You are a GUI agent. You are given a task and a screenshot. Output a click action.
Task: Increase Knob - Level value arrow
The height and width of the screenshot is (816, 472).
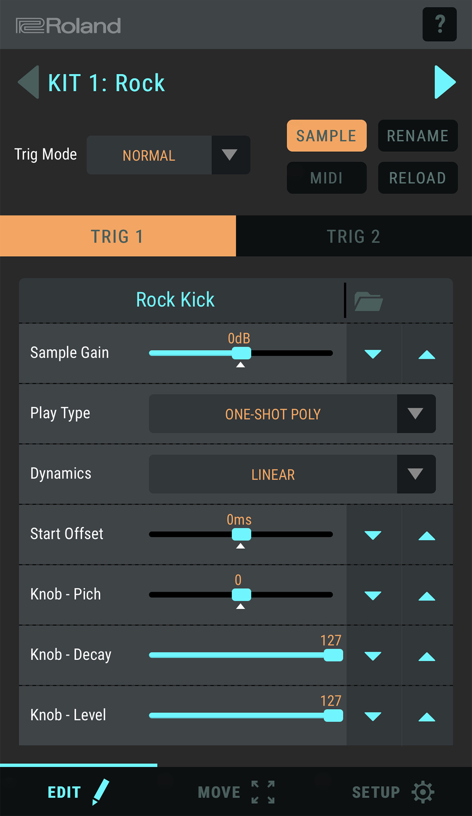click(427, 716)
